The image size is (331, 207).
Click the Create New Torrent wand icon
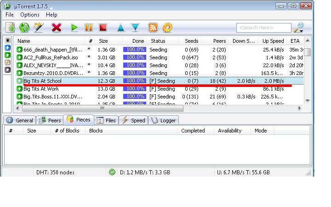pos(39,28)
